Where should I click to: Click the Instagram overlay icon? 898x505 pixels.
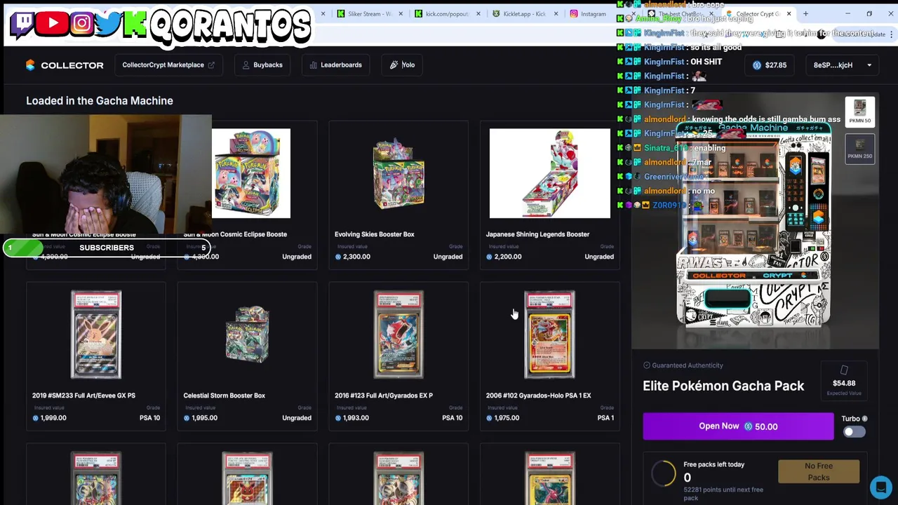point(81,23)
